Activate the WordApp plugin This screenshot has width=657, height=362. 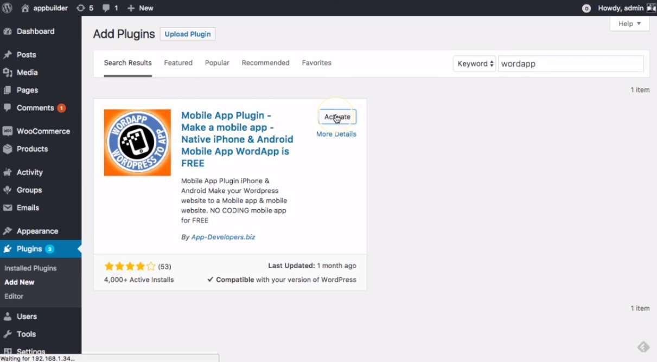click(x=337, y=117)
